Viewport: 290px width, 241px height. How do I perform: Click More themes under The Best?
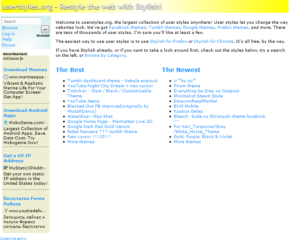pos(81,142)
